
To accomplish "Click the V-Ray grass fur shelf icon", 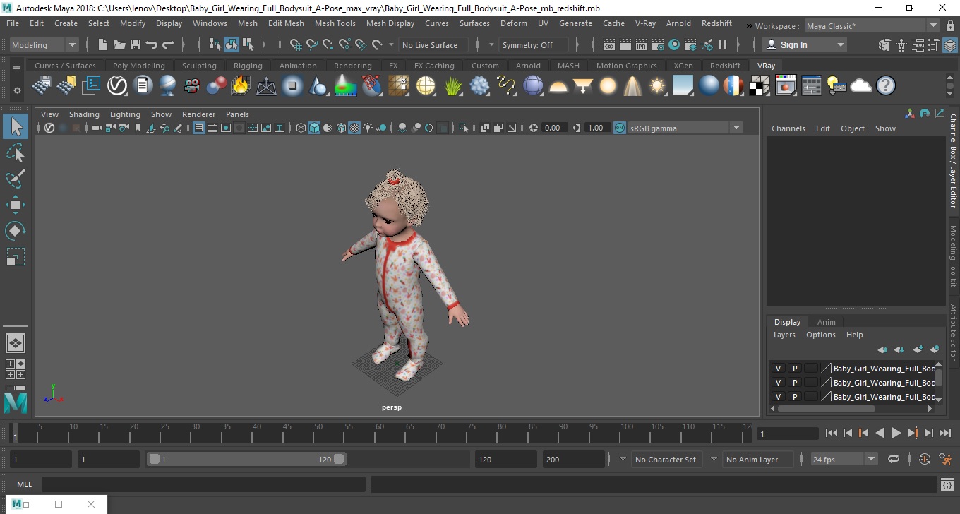I will point(452,86).
